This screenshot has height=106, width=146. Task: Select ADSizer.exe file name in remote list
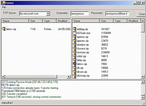(84, 33)
